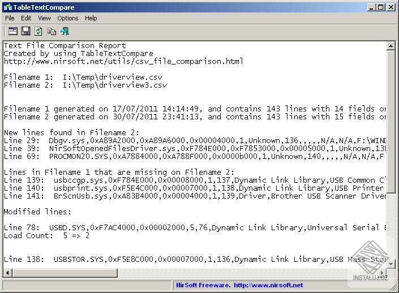Click the Line 78 USBD.SYS row
Viewport: 399px width, 293px height.
195,227
